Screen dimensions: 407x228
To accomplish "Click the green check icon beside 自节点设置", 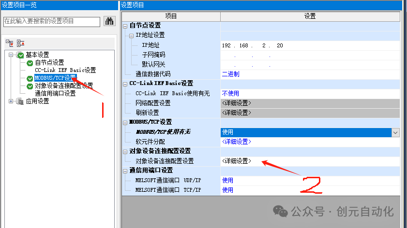I will pos(30,63).
